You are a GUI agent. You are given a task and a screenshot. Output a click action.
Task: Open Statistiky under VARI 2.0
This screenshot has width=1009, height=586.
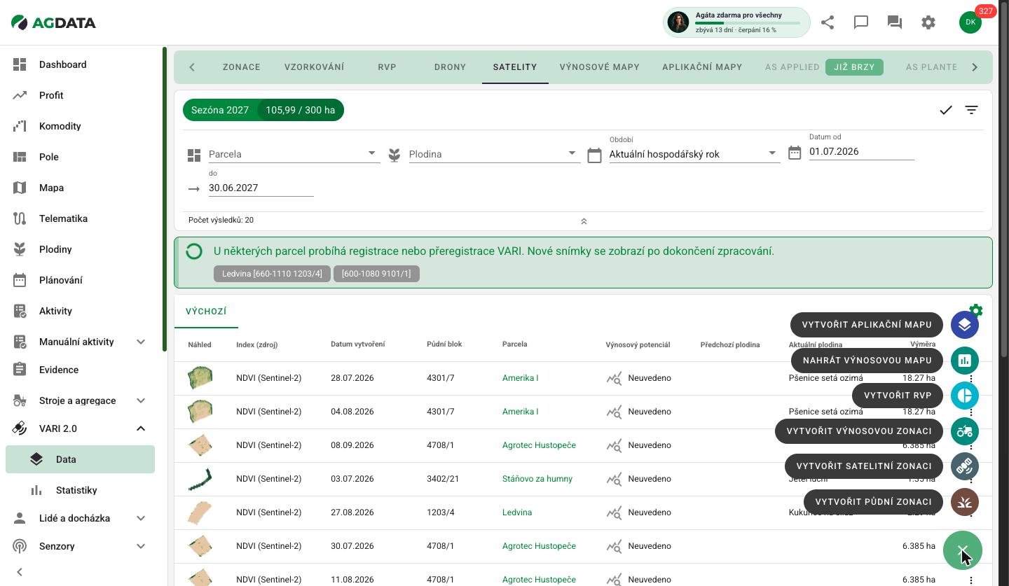(x=80, y=490)
